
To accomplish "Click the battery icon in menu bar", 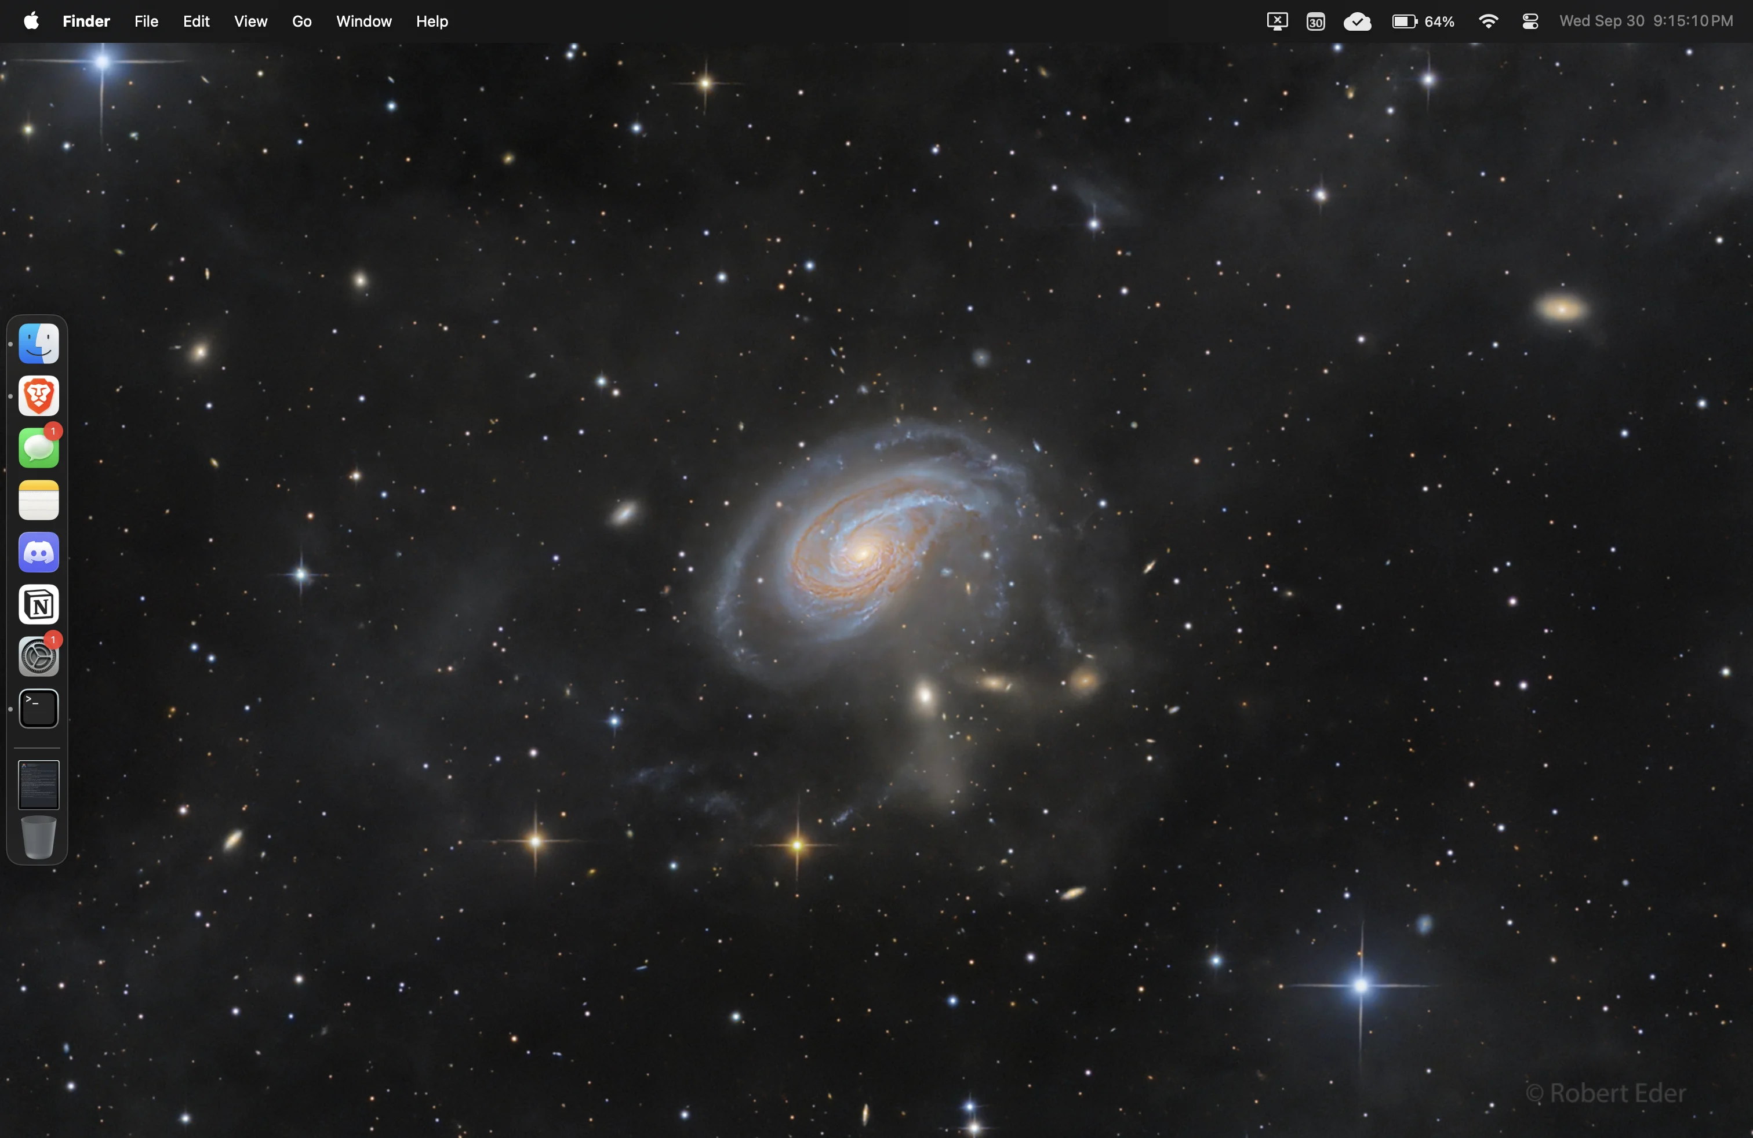I will (1405, 21).
